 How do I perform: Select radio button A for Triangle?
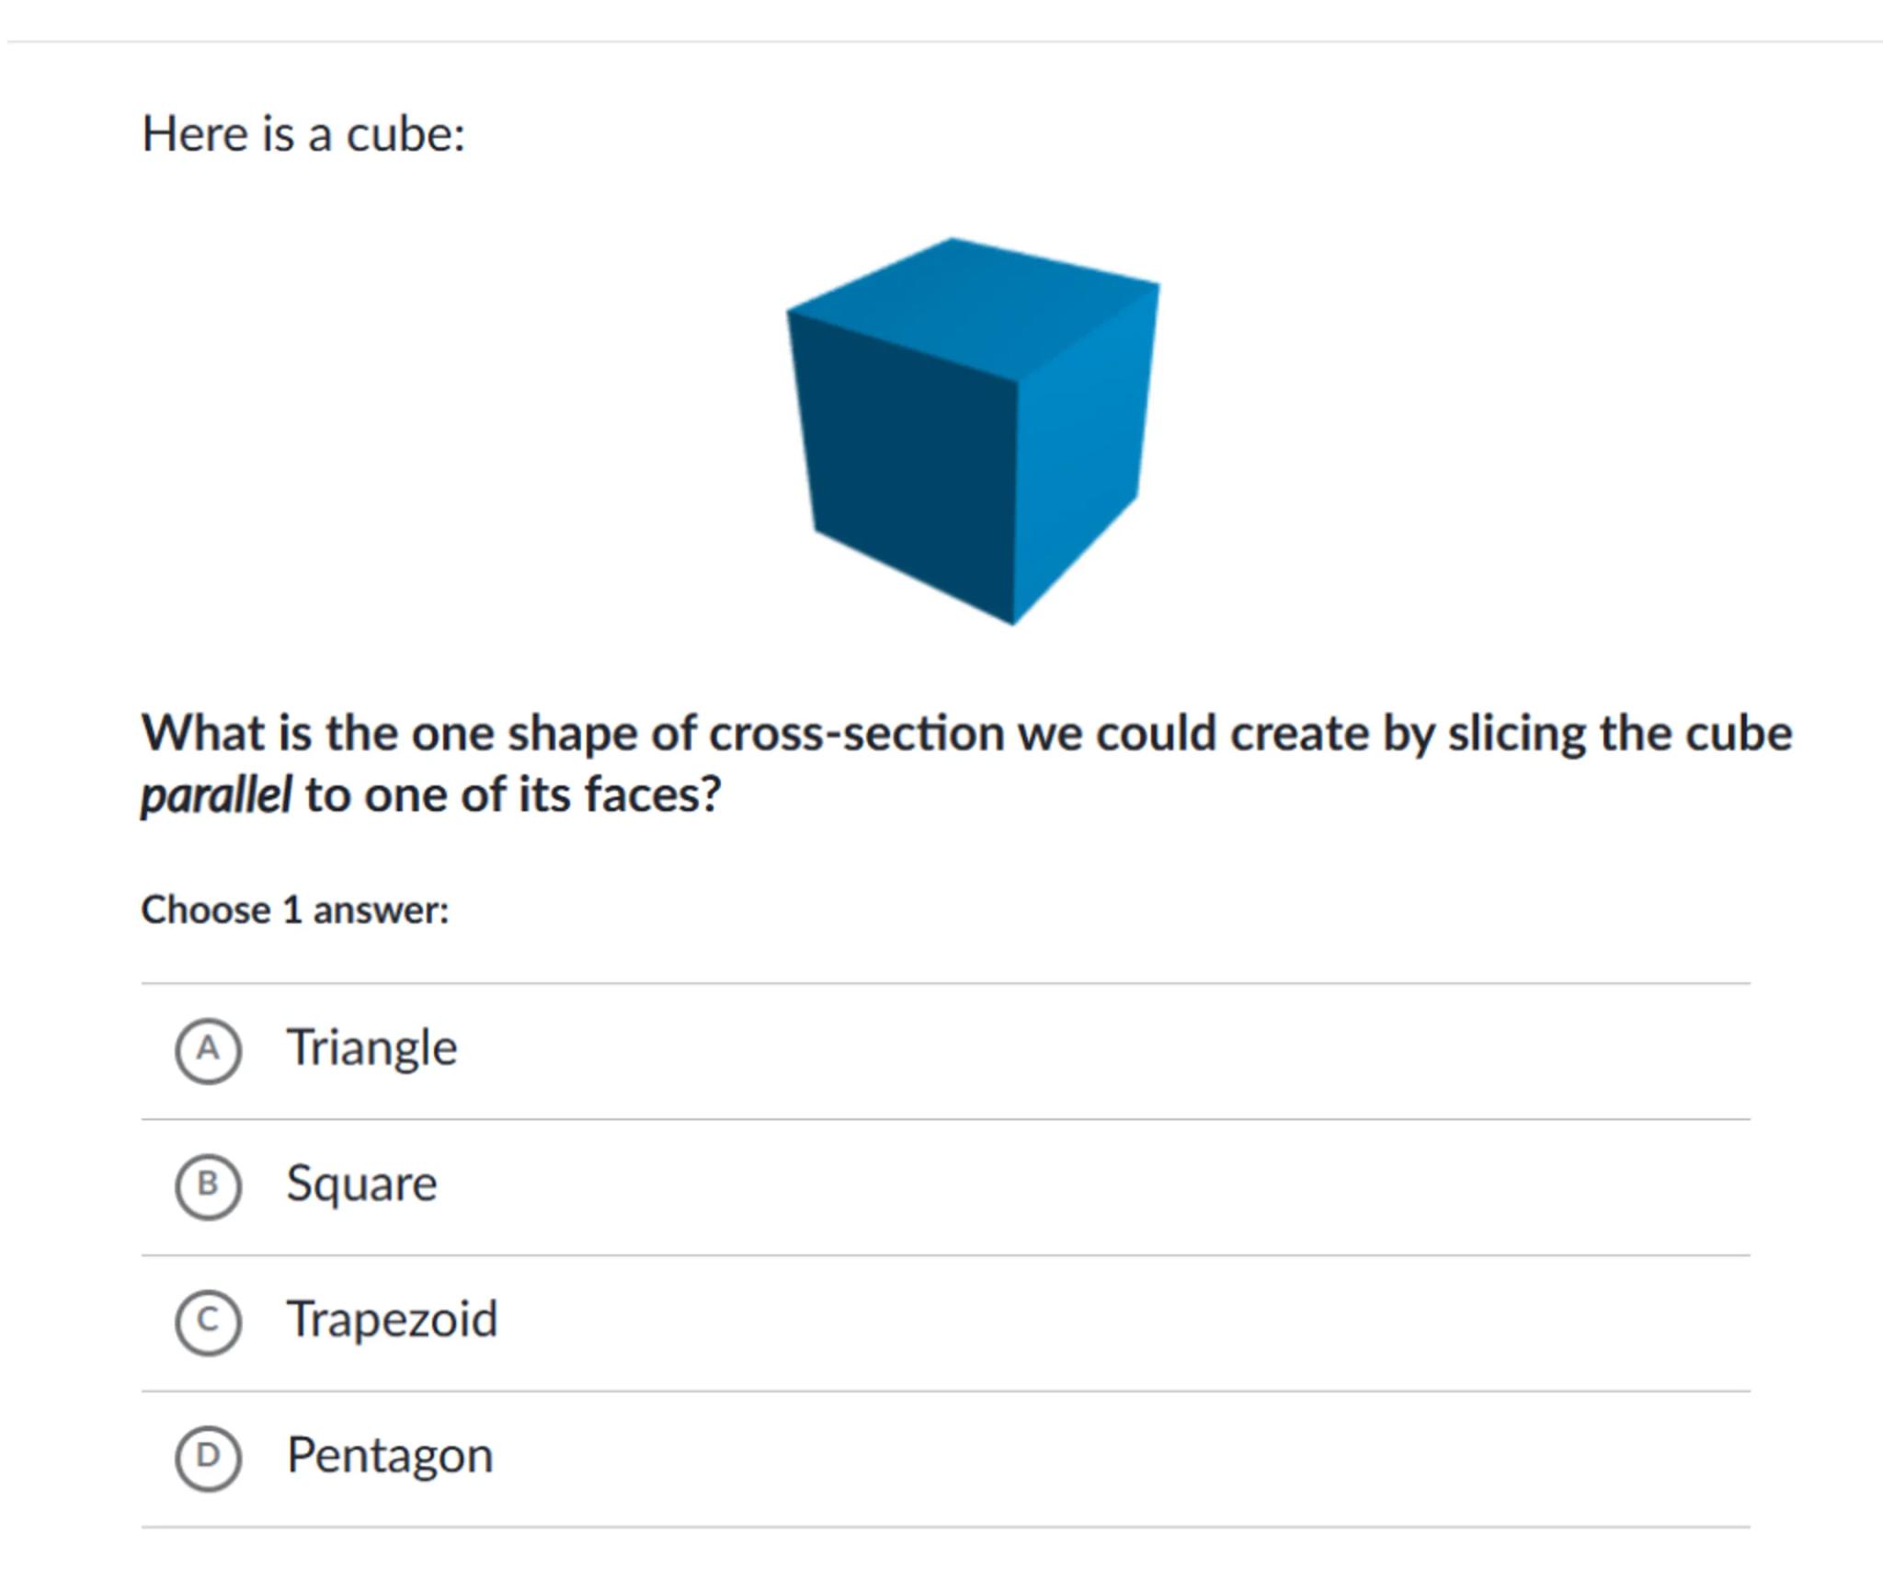click(x=209, y=1050)
